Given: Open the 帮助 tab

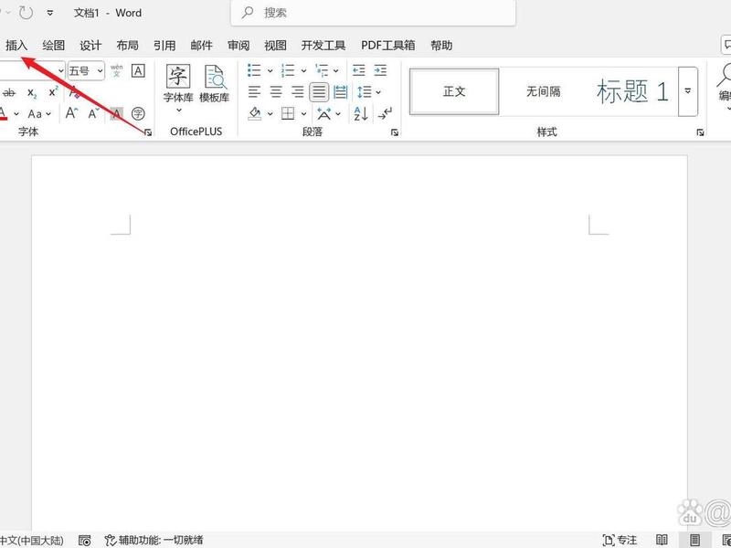Looking at the screenshot, I should point(441,45).
